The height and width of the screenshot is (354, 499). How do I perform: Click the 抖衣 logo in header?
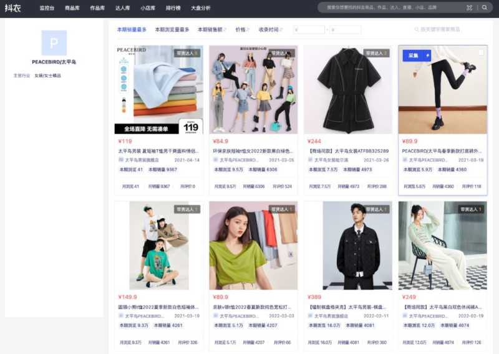(x=12, y=7)
